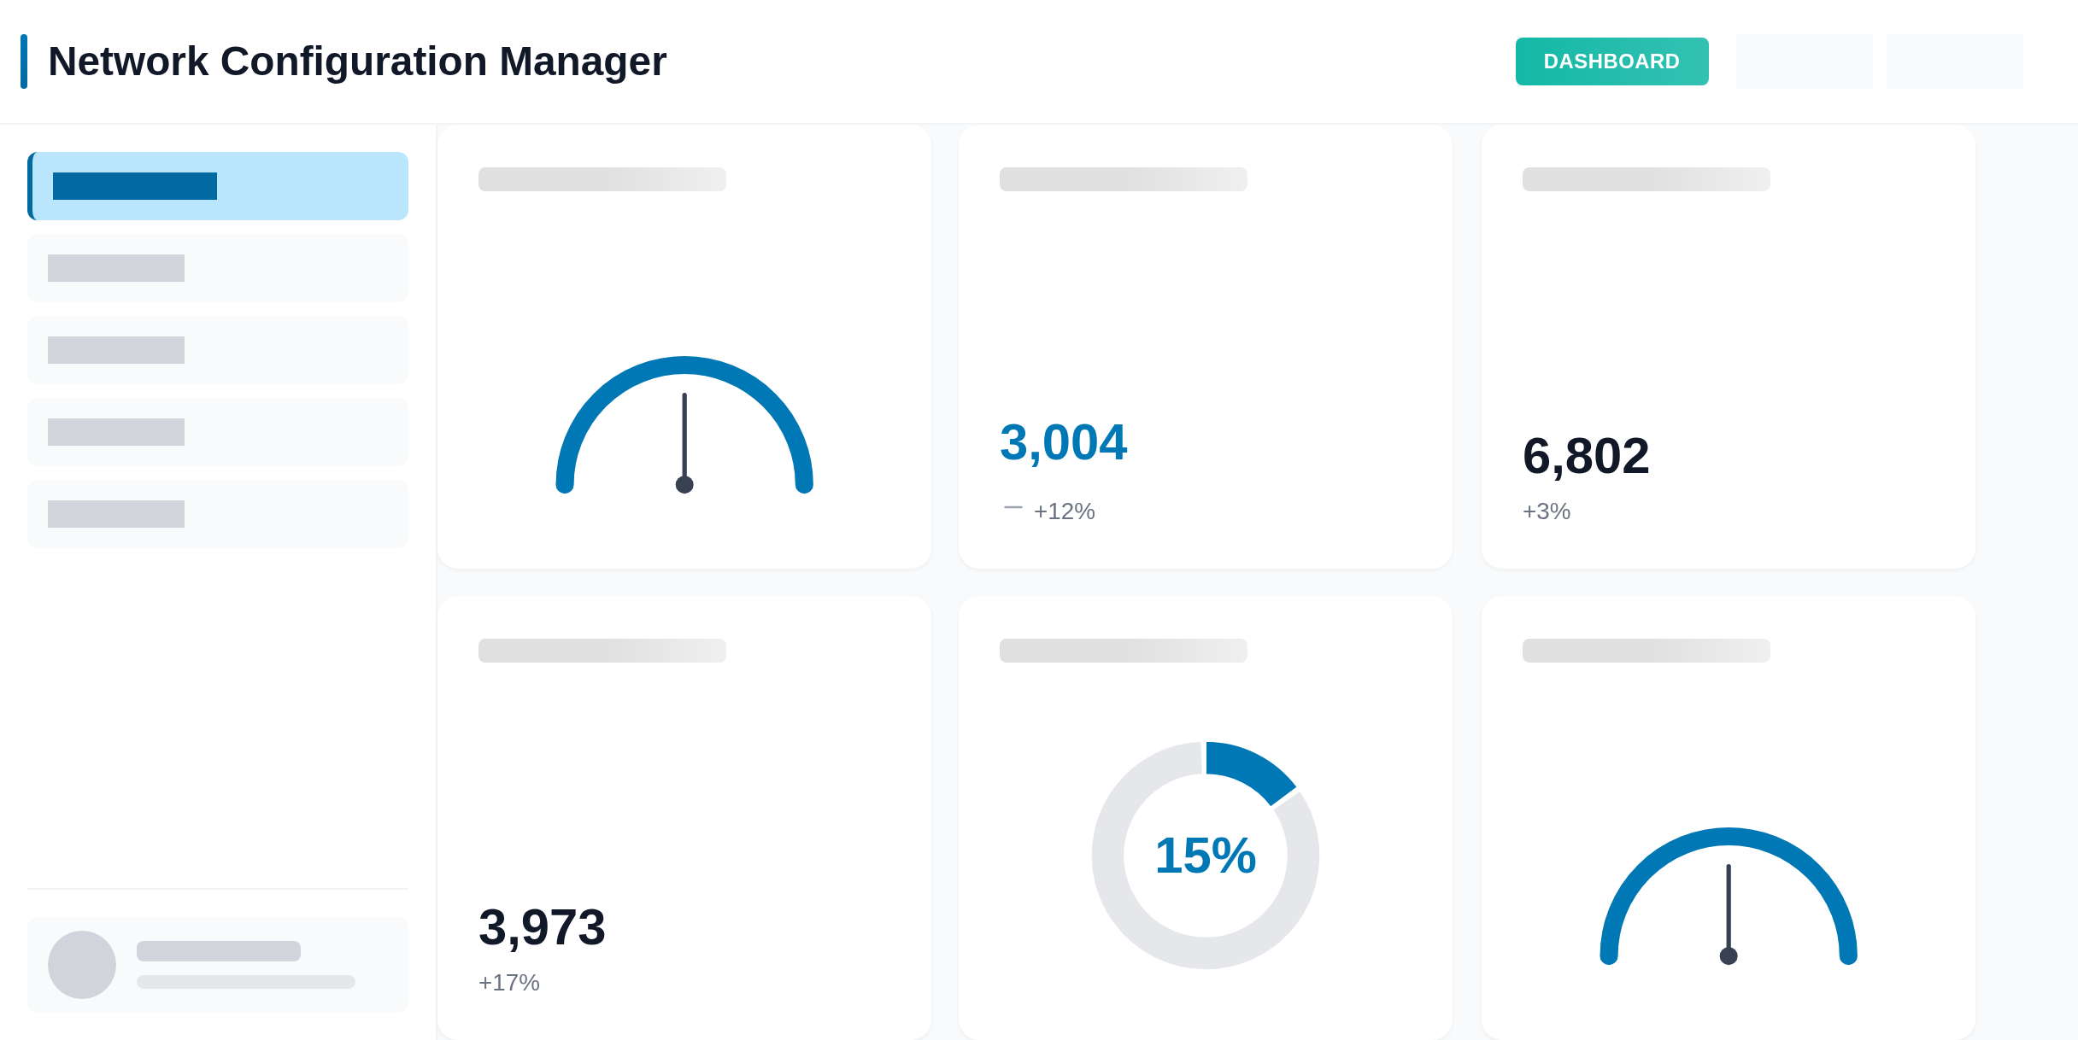Click the DASHBOARD button
This screenshot has width=2078, height=1040.
pos(1611,61)
